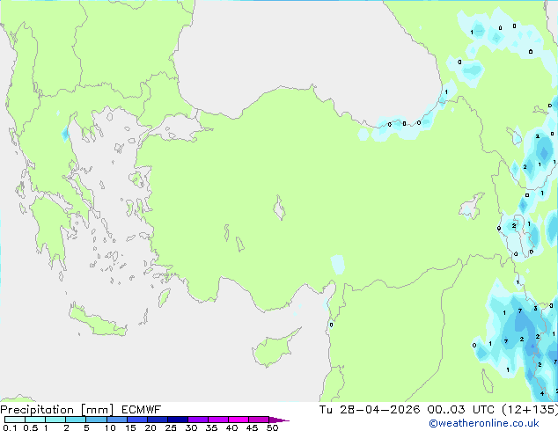Select the 0.5–1 mm legend color swatch
This screenshot has height=431, width=558.
point(35,420)
